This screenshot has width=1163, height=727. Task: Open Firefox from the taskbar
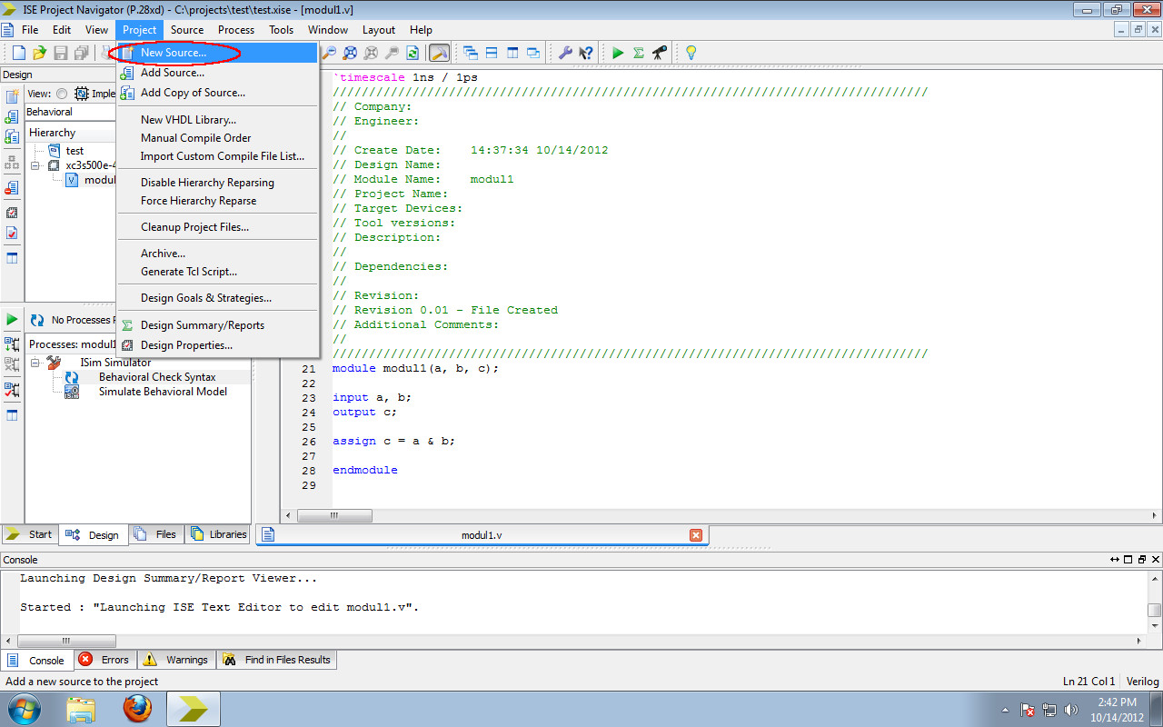coord(138,708)
